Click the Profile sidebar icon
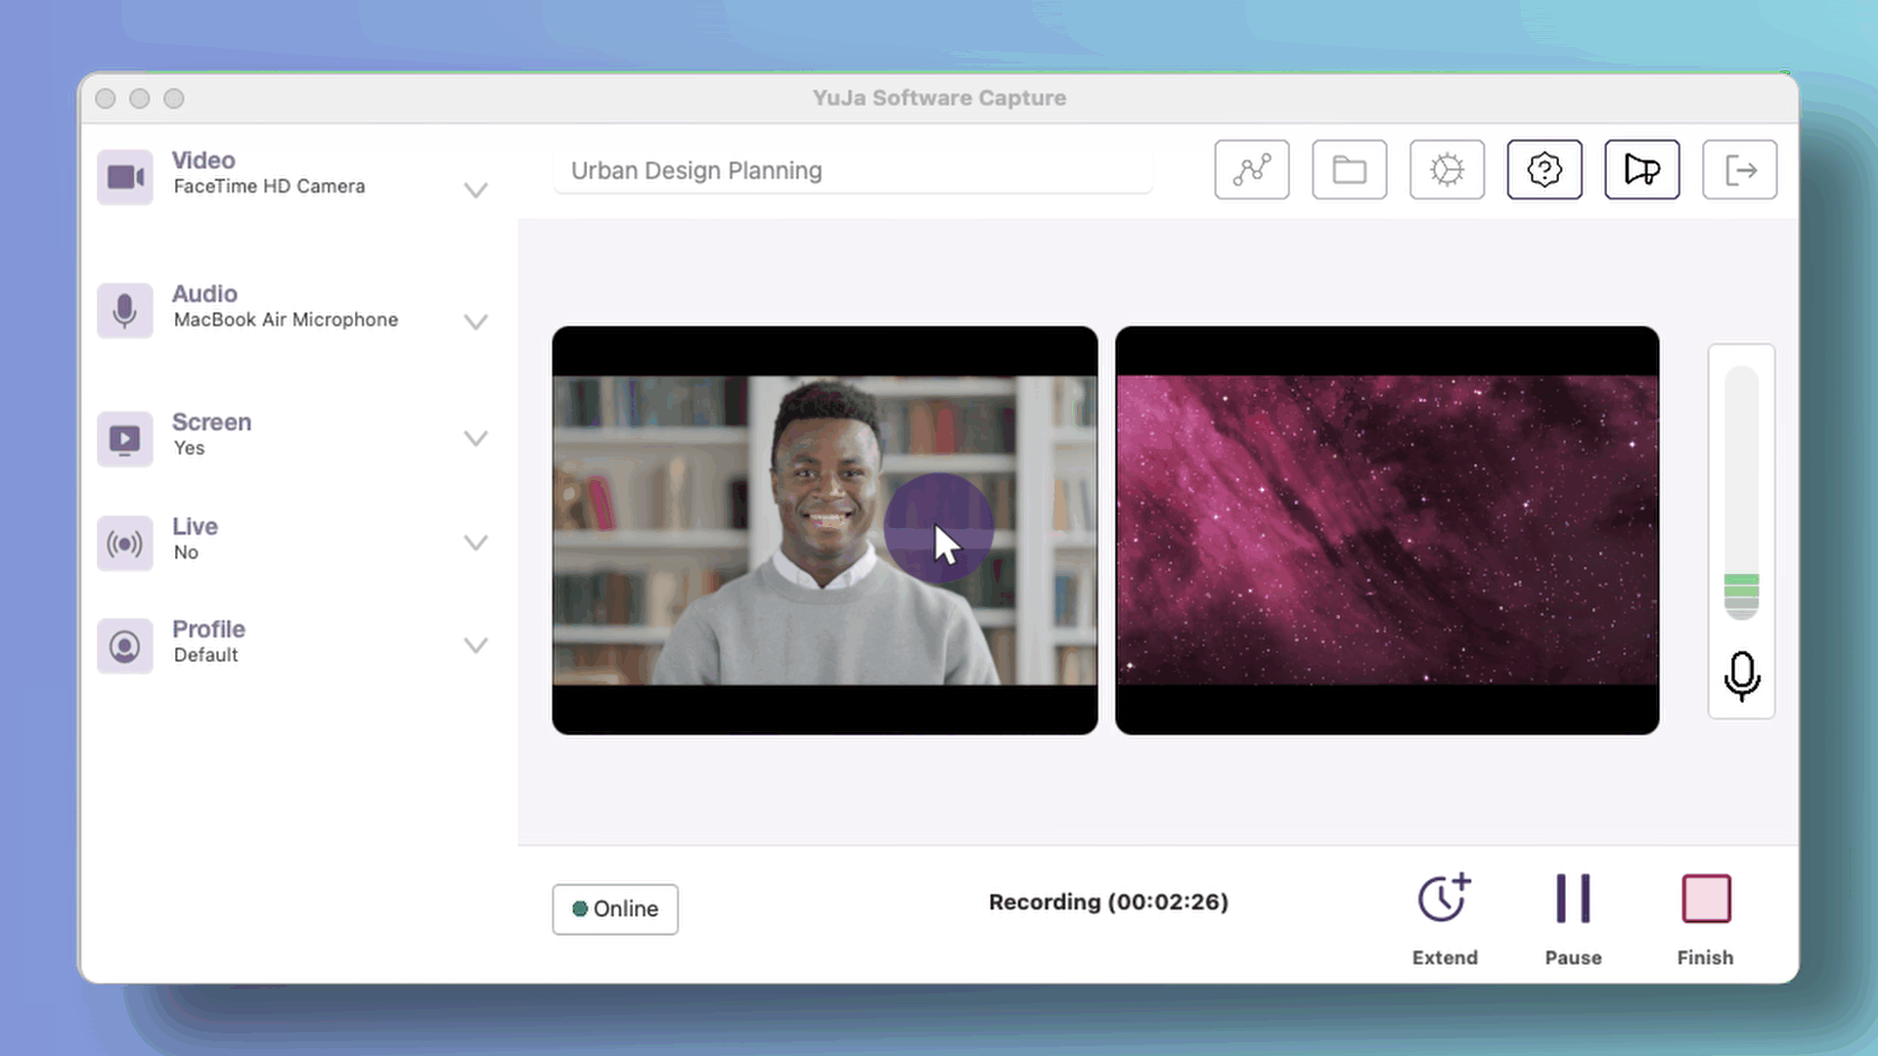Image resolution: width=1878 pixels, height=1056 pixels. click(x=125, y=646)
